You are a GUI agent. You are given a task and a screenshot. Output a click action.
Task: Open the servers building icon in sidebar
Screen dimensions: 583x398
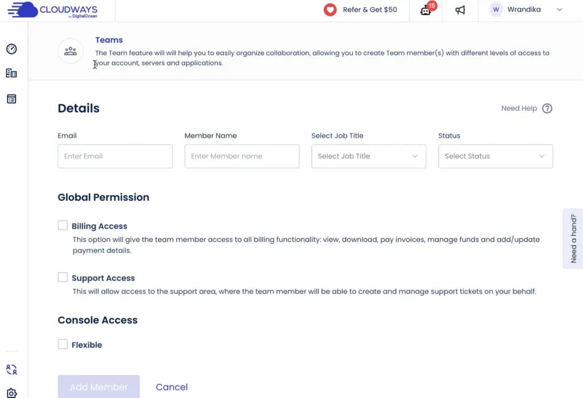pos(11,73)
